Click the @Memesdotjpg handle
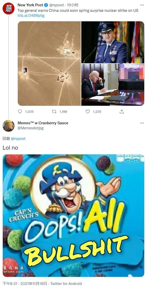146x290 pixels. click(31, 128)
